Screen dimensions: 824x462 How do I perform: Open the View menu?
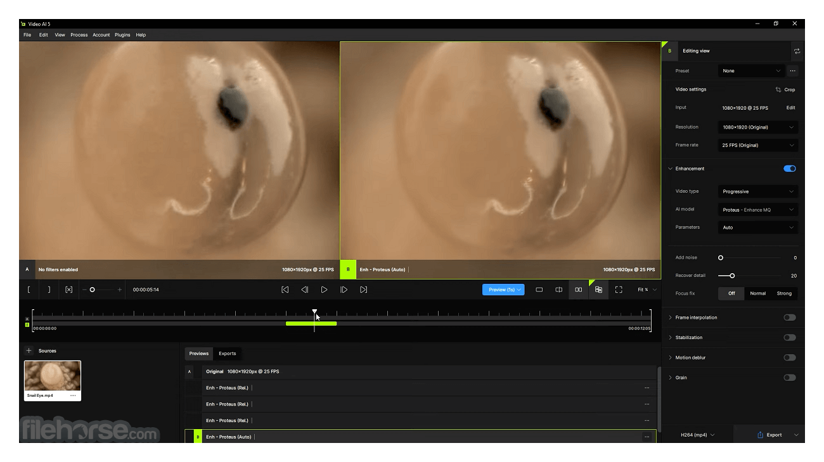point(60,35)
